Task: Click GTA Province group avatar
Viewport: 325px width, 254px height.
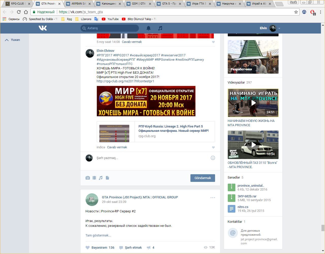Action: click(x=92, y=200)
